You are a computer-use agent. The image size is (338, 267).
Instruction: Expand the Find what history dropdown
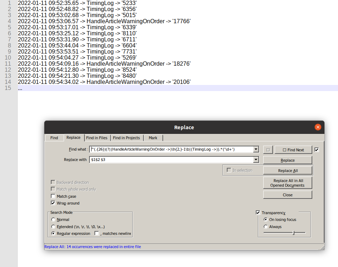[x=256, y=149]
